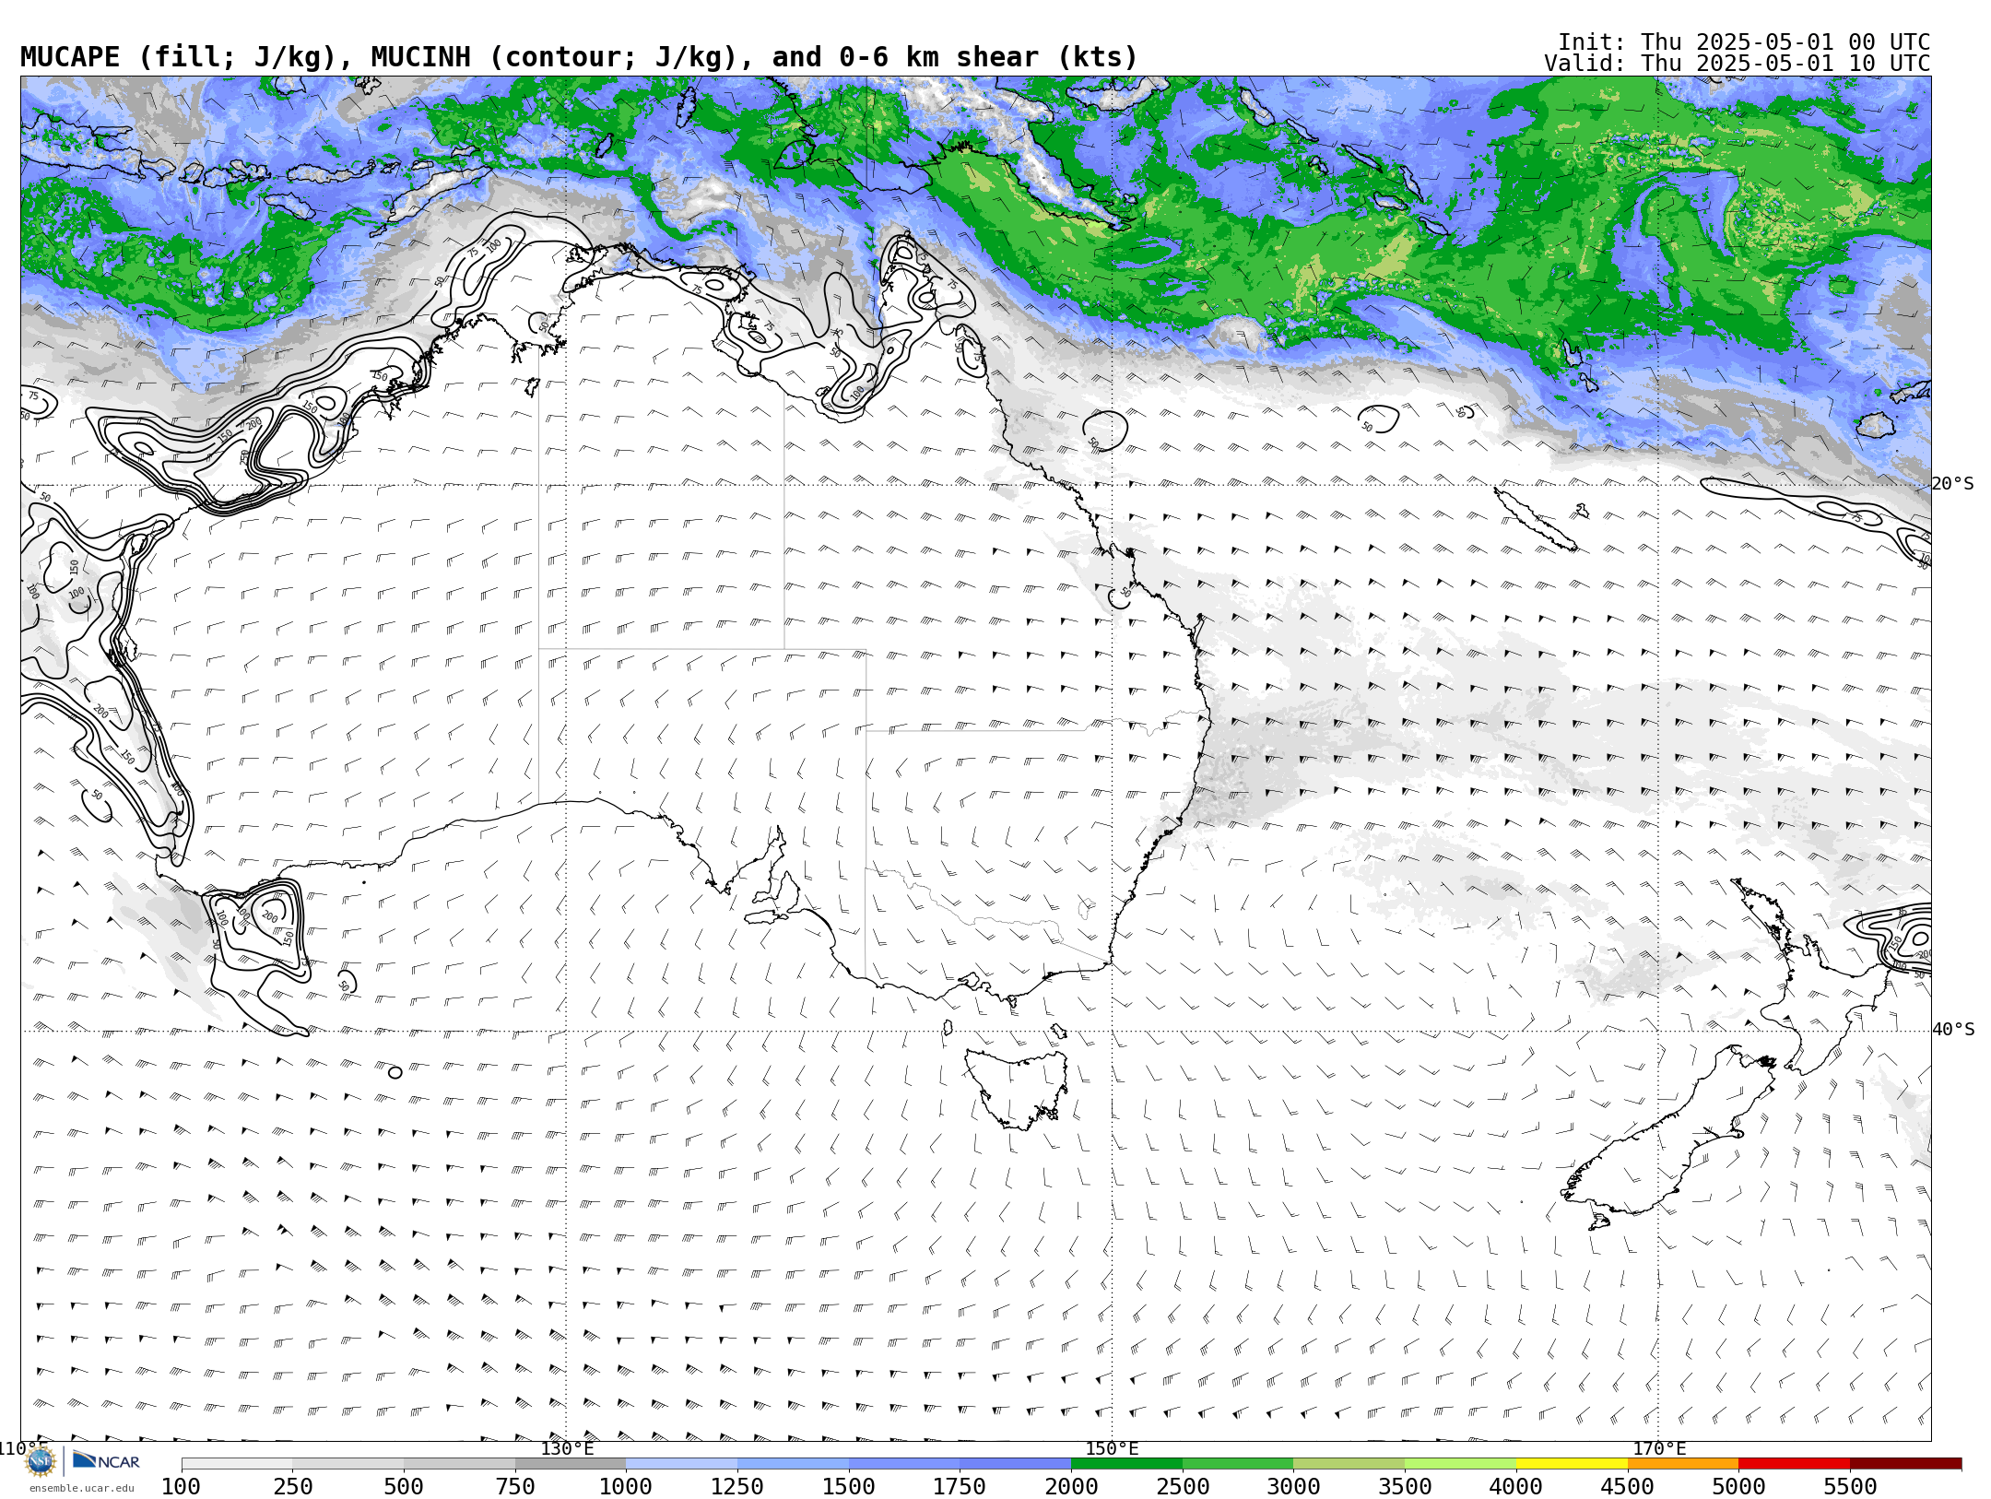The width and height of the screenshot is (1991, 1499).
Task: Click the colorbar label 100
Action: (181, 1487)
